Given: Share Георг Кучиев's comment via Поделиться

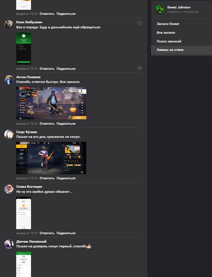Looking at the screenshot, I should 66,178.
